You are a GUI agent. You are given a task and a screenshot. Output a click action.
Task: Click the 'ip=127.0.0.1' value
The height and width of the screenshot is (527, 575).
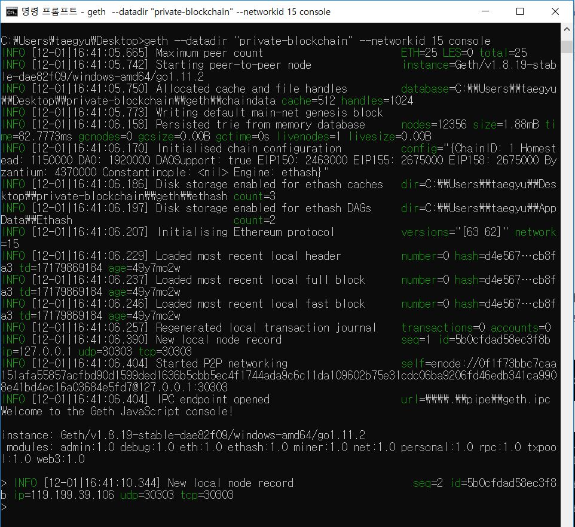37,351
